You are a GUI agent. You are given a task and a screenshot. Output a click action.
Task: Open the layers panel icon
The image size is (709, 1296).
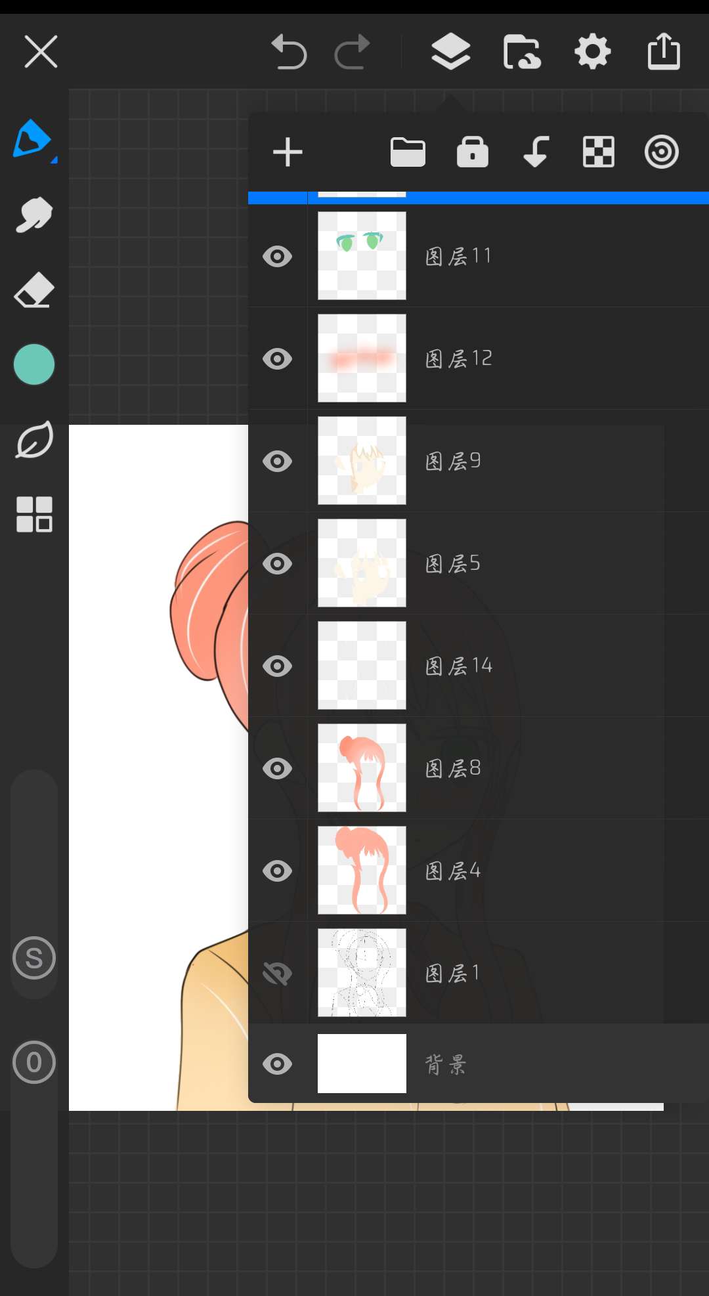(x=450, y=52)
